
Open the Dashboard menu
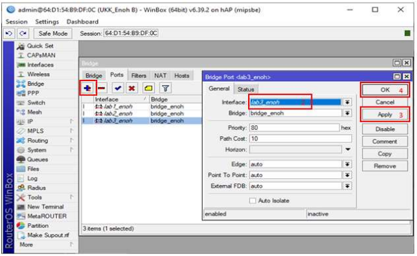82,22
